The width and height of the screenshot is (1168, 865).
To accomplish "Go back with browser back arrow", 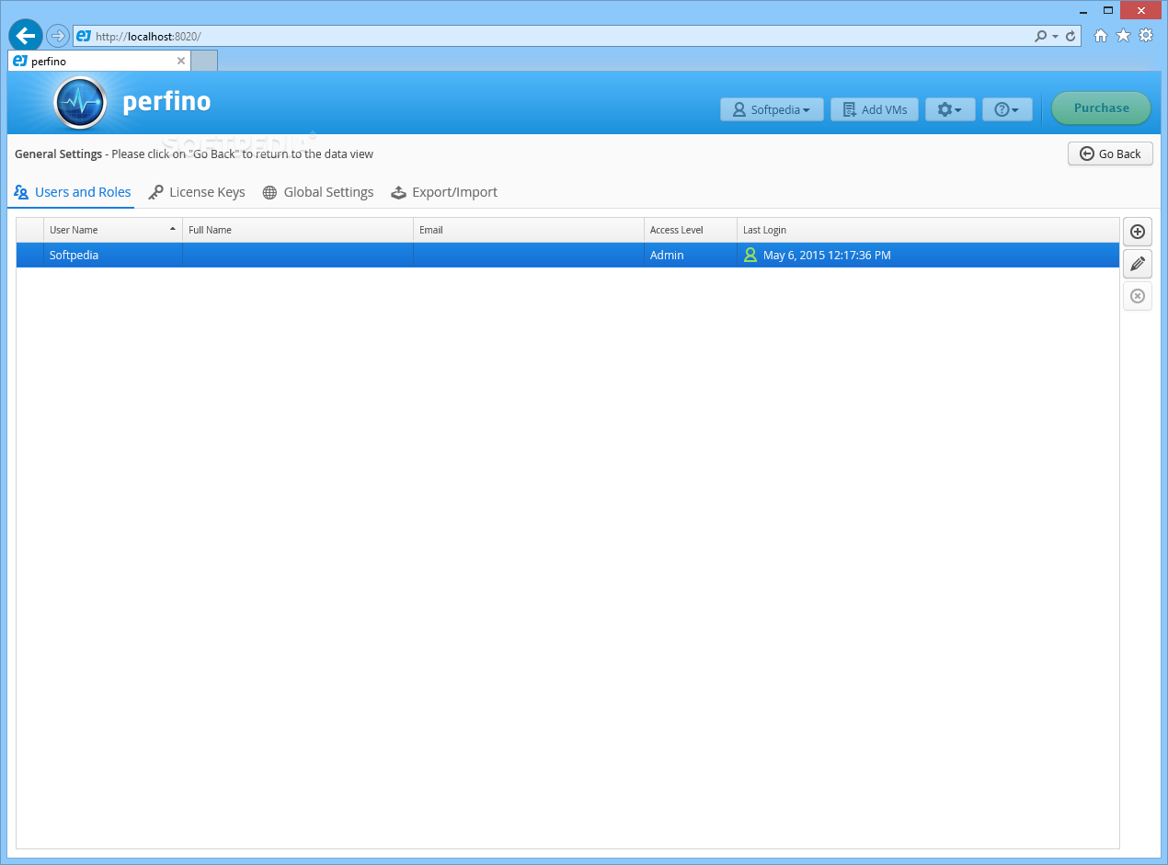I will (x=26, y=36).
